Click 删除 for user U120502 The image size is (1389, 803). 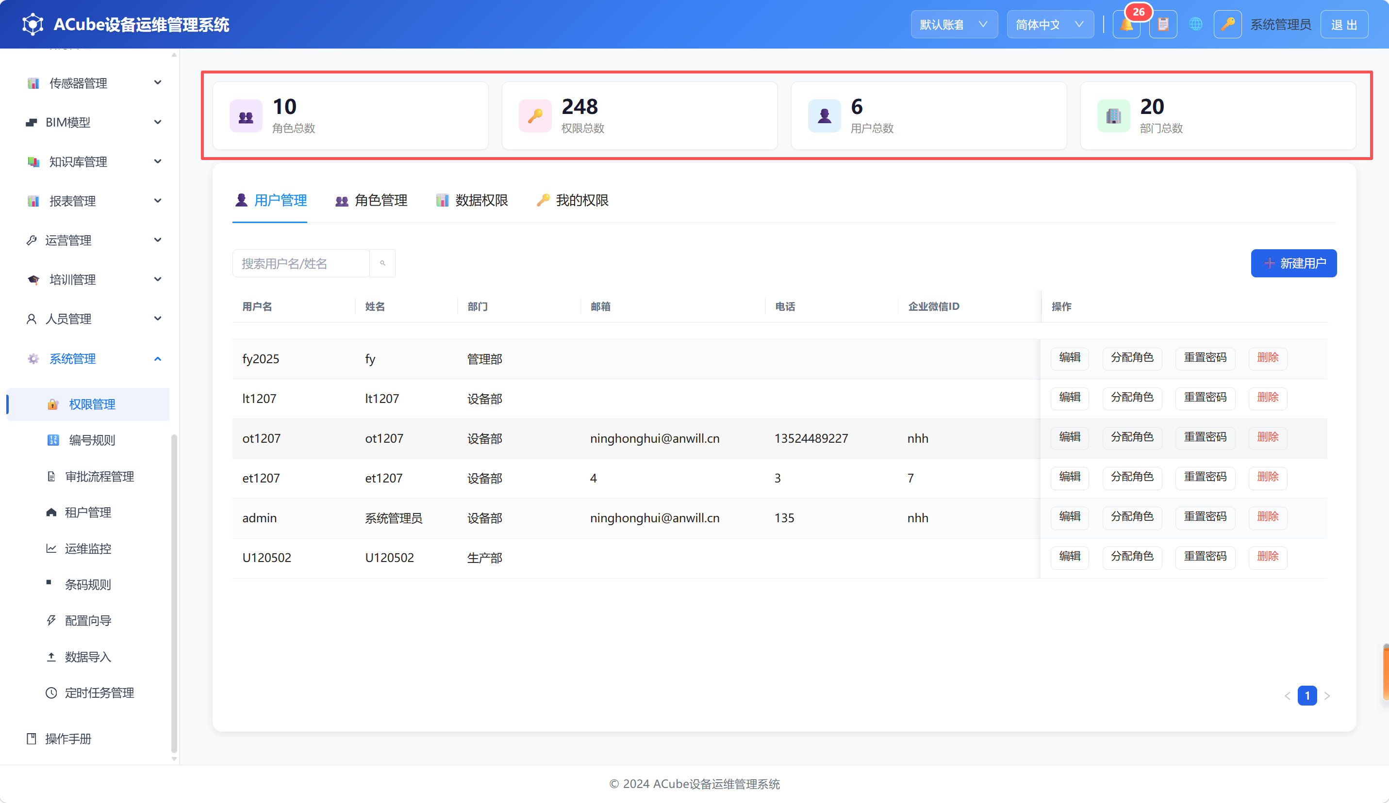pyautogui.click(x=1267, y=557)
